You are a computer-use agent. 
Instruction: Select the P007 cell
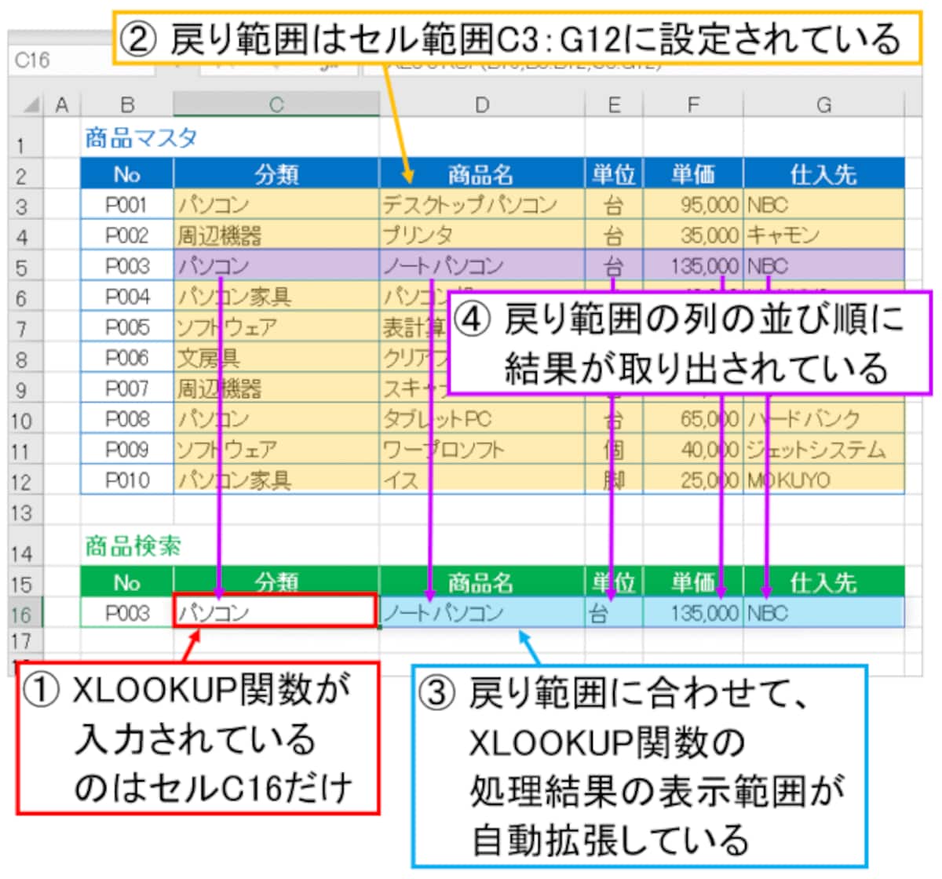click(127, 388)
